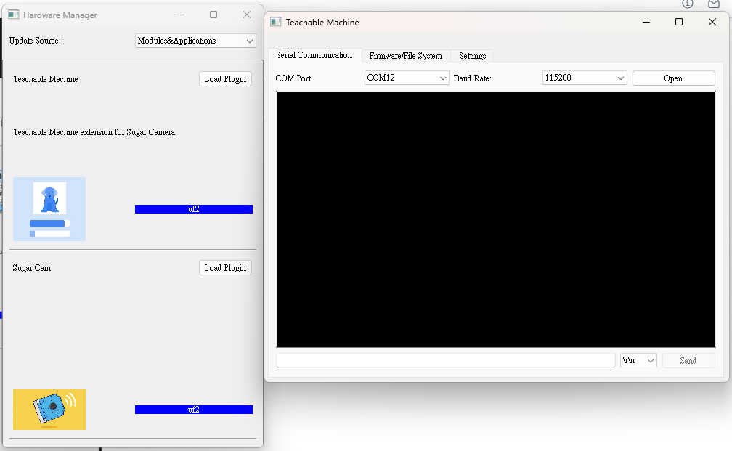Viewport: 732px width, 451px height.
Task: Click the Send button
Action: pyautogui.click(x=688, y=360)
